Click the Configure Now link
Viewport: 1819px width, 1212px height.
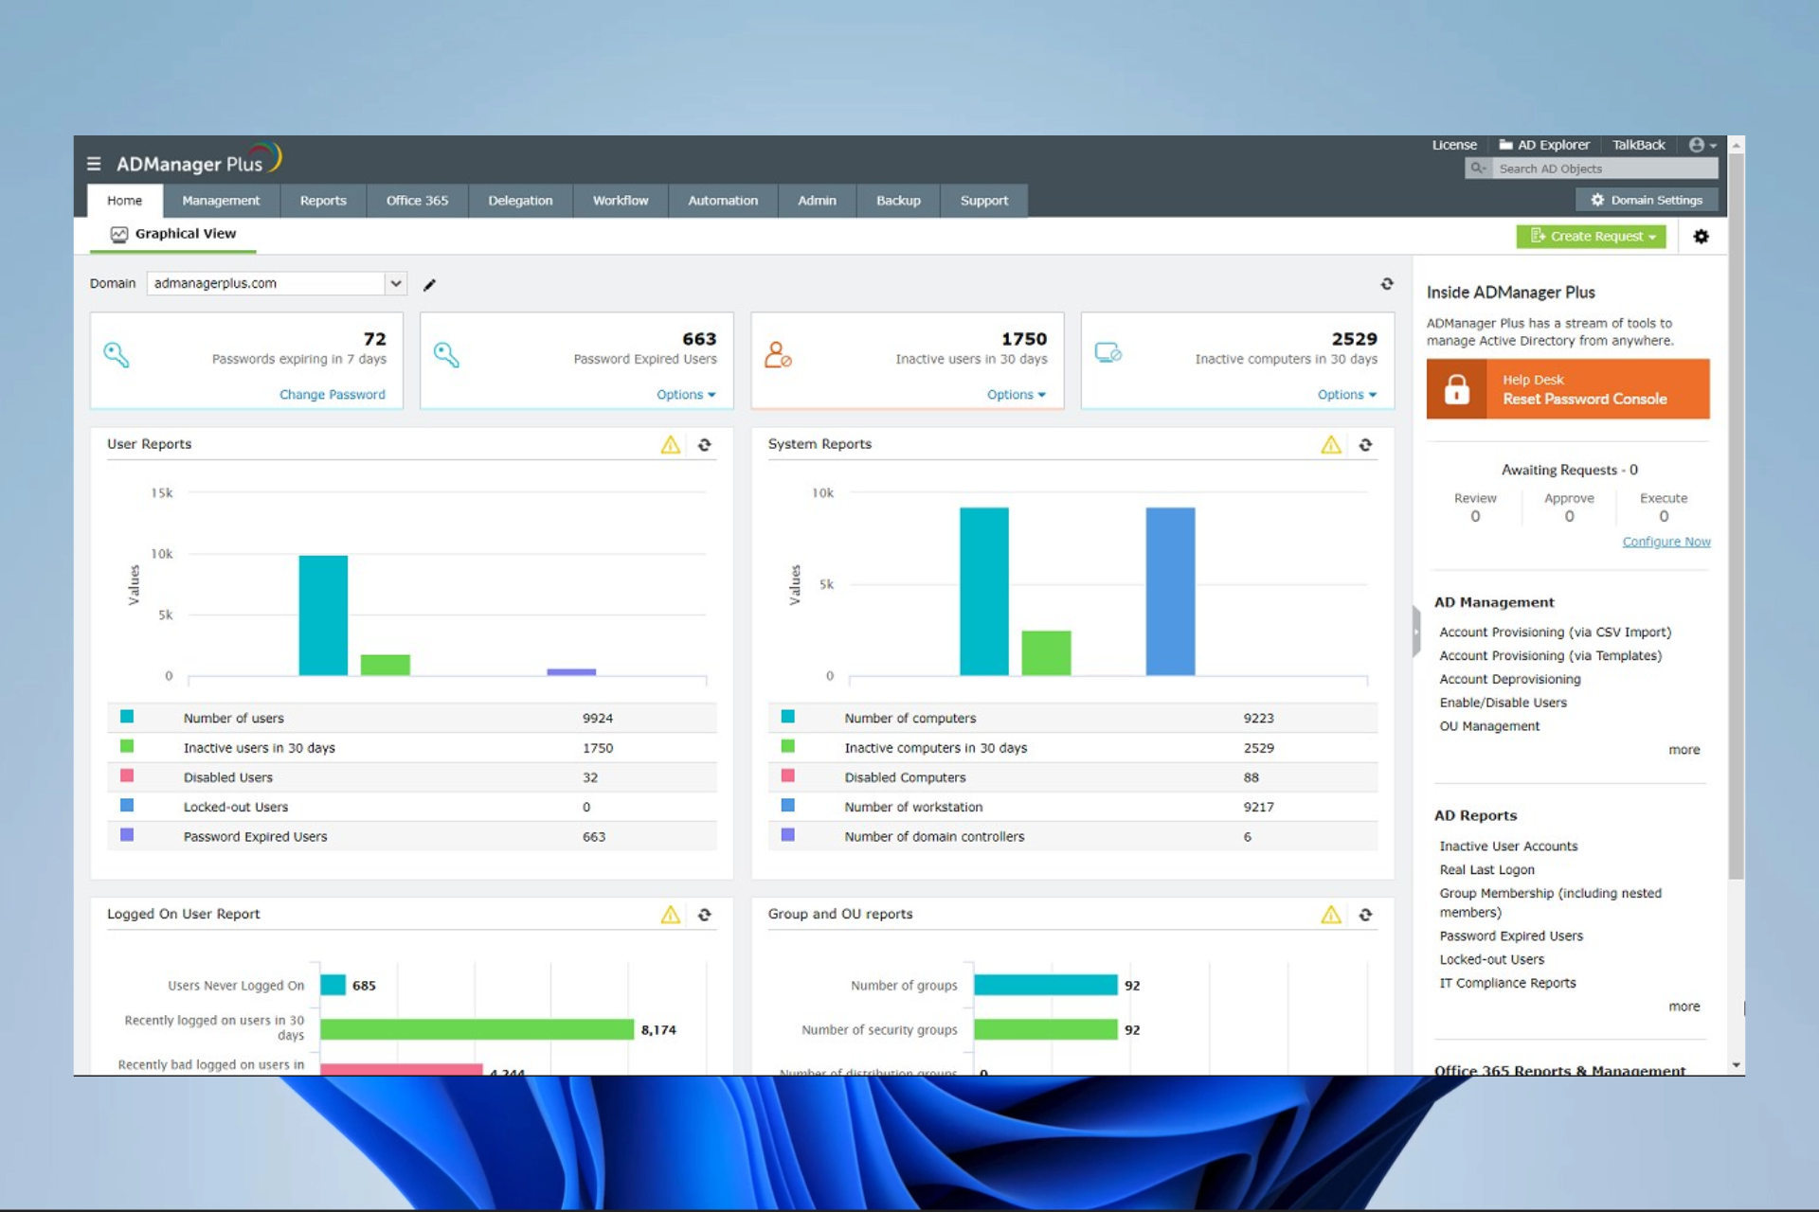pyautogui.click(x=1666, y=542)
